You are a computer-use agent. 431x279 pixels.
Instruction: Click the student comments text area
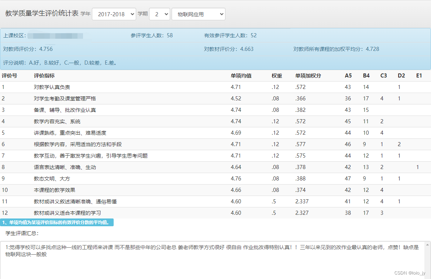(212, 260)
